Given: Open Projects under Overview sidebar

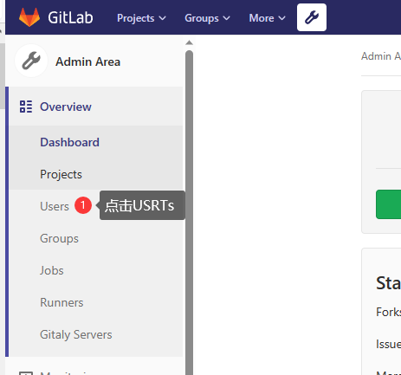Looking at the screenshot, I should pos(61,174).
